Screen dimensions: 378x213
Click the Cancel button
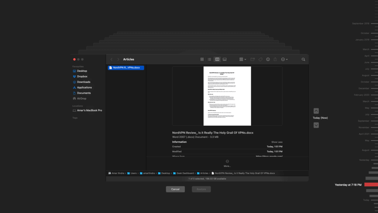[175, 189]
